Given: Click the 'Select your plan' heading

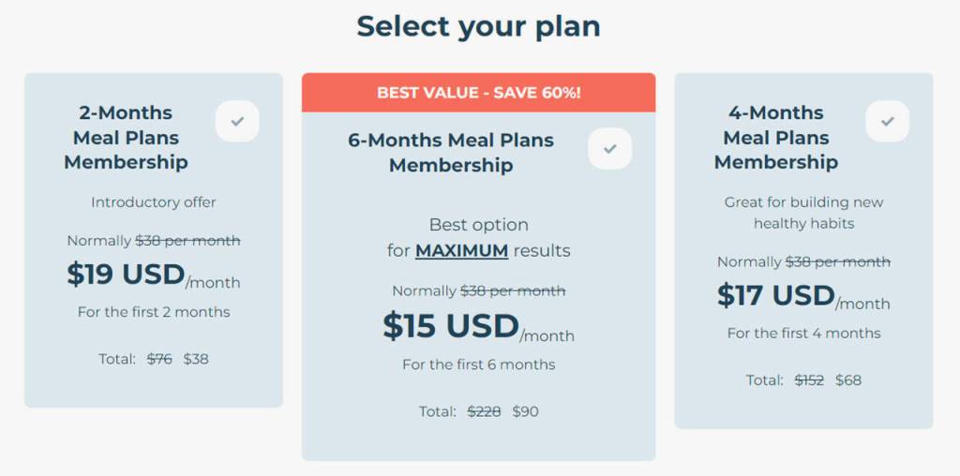Looking at the screenshot, I should coord(478,26).
